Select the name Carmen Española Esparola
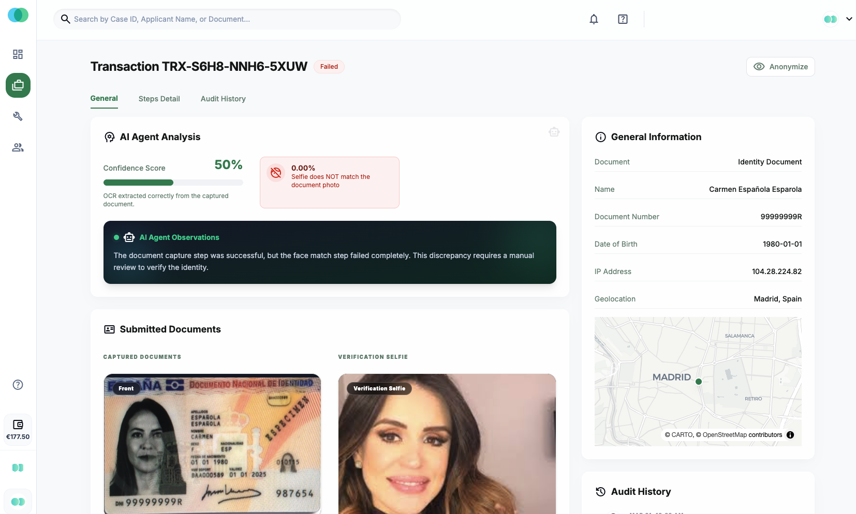Screen dimensions: 856x514 click(x=755, y=189)
